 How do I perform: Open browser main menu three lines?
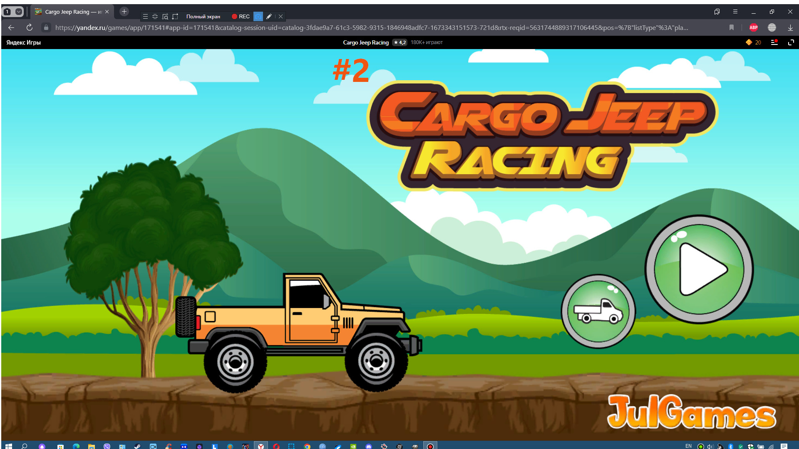[x=735, y=12]
